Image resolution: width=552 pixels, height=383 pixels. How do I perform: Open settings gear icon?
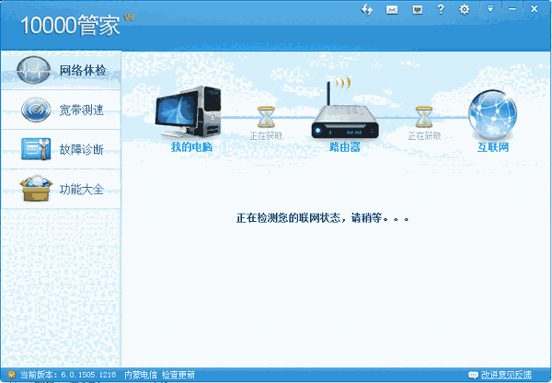(x=465, y=9)
